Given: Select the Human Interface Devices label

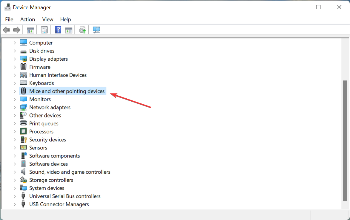Looking at the screenshot, I should pyautogui.click(x=58, y=75).
